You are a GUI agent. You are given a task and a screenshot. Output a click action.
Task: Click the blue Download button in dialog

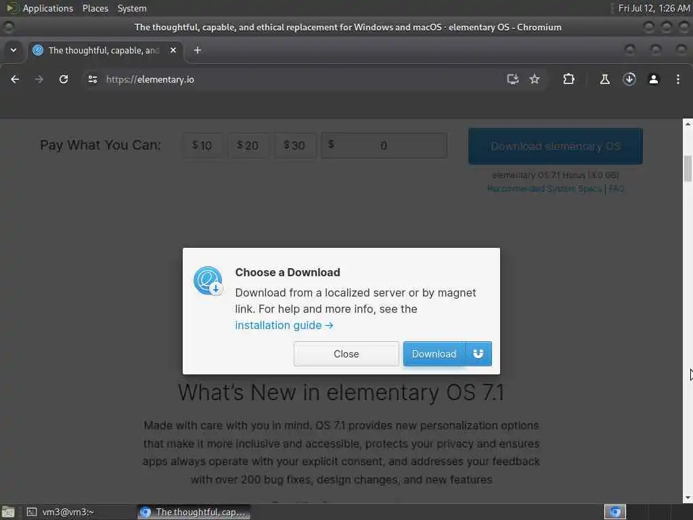434,353
